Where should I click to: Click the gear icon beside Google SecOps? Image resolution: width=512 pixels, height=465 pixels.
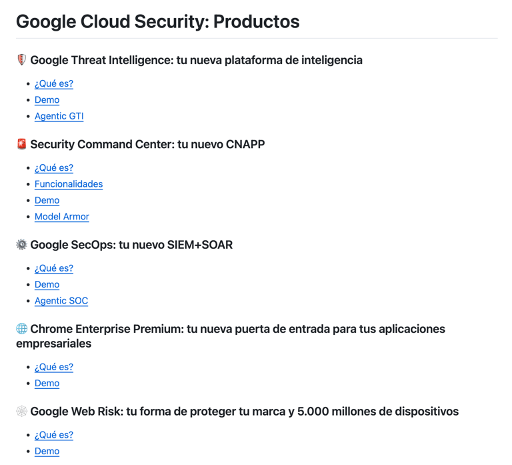click(x=21, y=245)
